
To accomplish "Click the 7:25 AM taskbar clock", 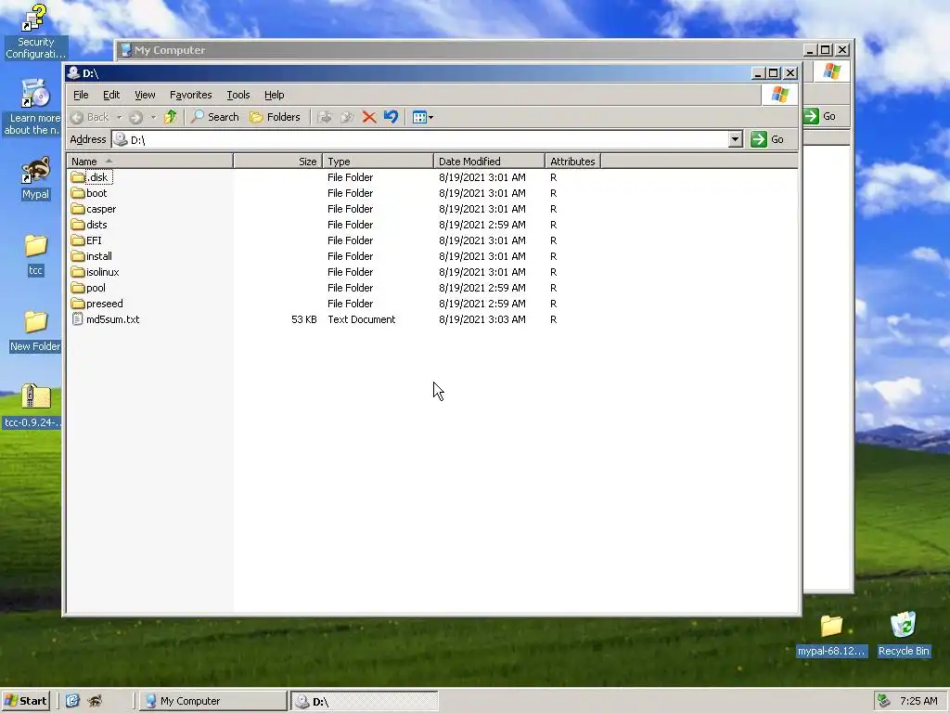I will [918, 701].
